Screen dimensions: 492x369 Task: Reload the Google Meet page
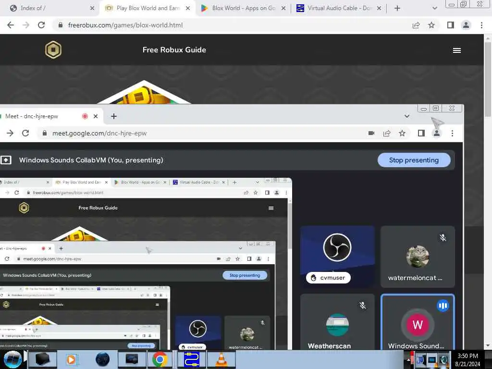click(25, 133)
